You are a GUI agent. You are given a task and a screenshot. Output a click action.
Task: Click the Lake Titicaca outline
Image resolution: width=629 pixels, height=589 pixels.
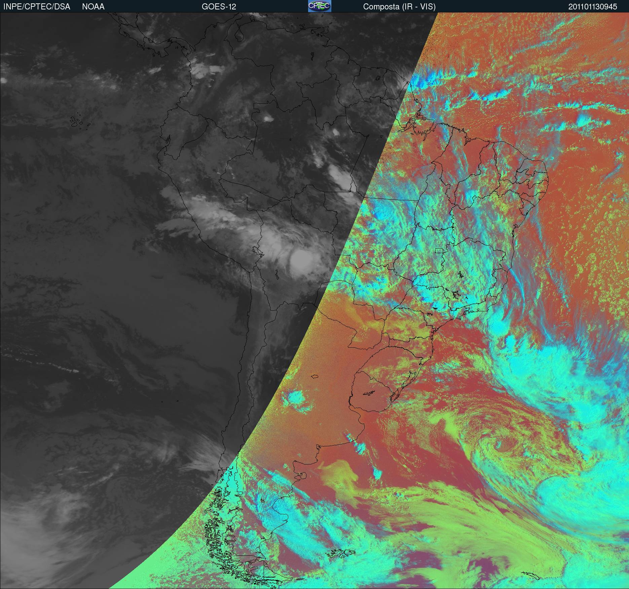click(257, 251)
